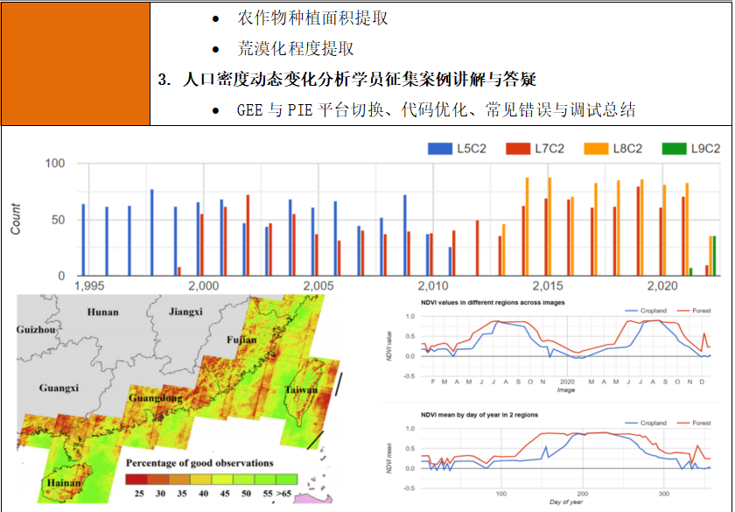This screenshot has width=735, height=512.
Task: Click the 2,010 x-axis label
Action: point(433,286)
